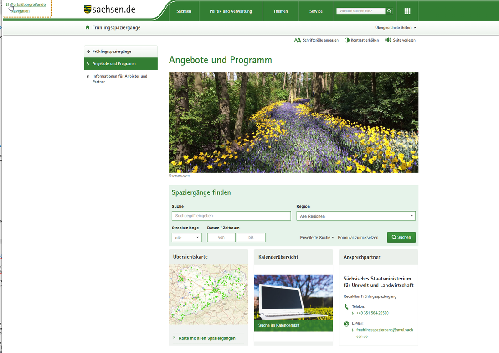This screenshot has width=499, height=353.
Task: Click the sachsen.de coat of arms logo
Action: [x=87, y=10]
